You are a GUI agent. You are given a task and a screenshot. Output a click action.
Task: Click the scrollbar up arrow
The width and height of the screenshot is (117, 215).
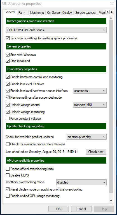[x=111, y=18]
